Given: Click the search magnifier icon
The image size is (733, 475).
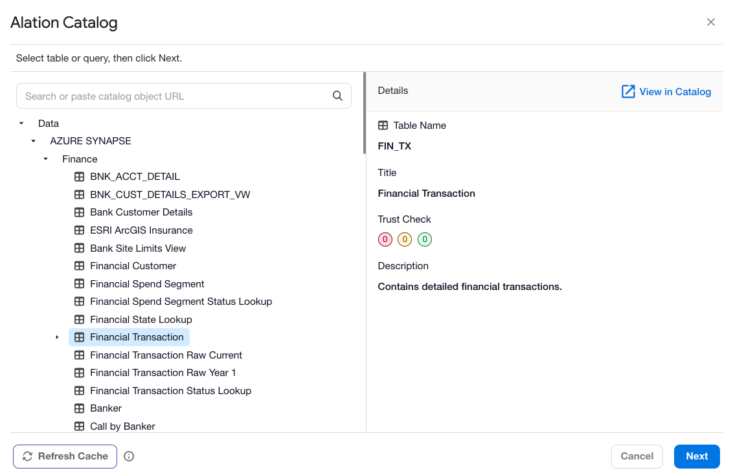Looking at the screenshot, I should (x=337, y=96).
